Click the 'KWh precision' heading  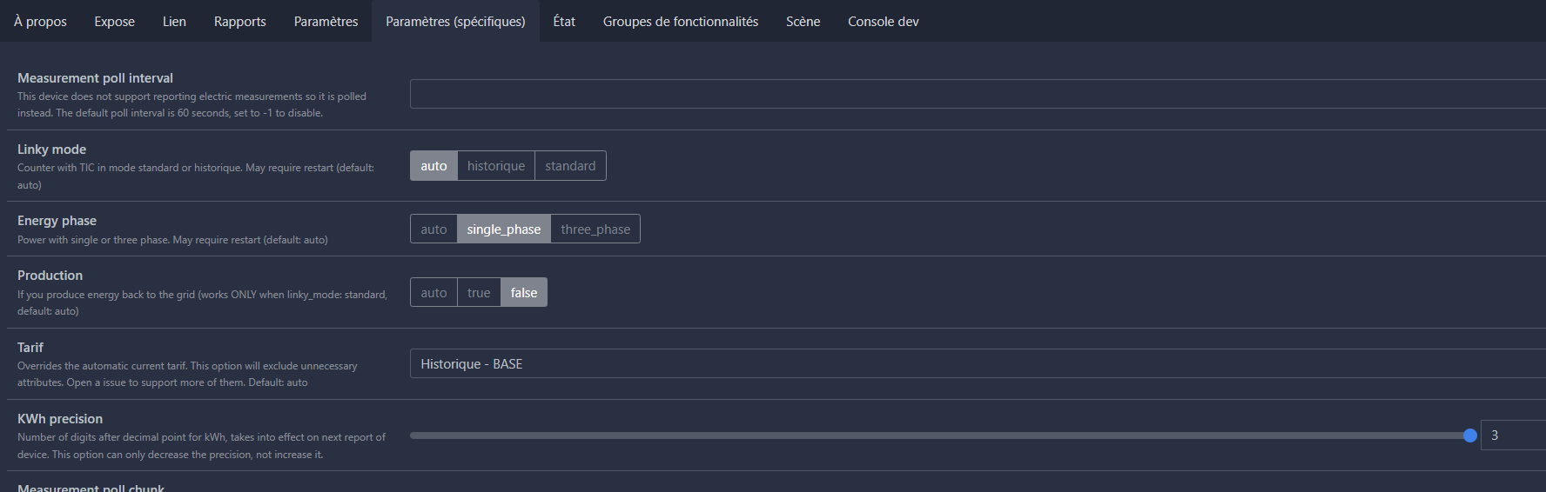[60, 419]
